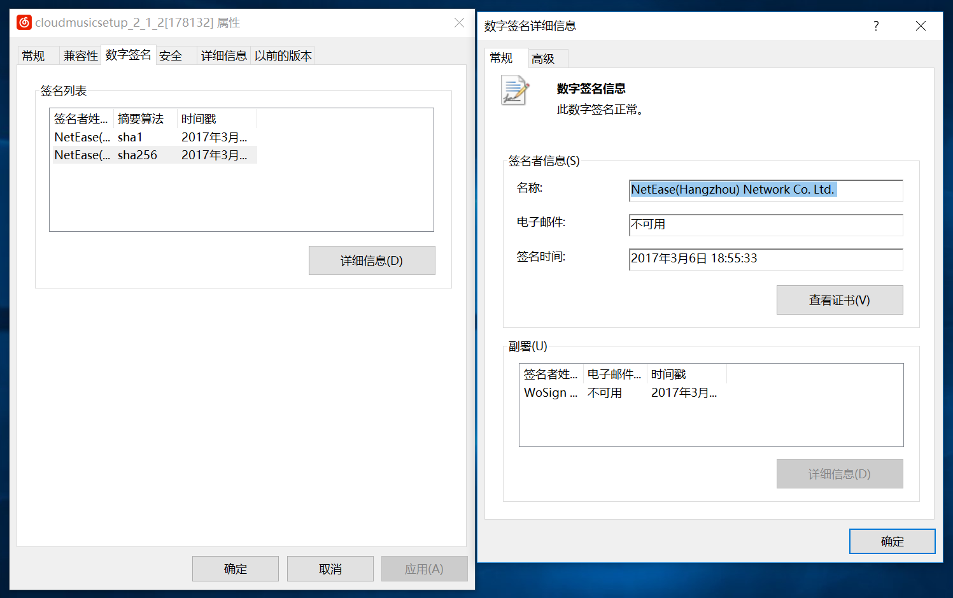Image resolution: width=953 pixels, height=598 pixels.
Task: Click the 摘要算法 column header
Action: 145,119
